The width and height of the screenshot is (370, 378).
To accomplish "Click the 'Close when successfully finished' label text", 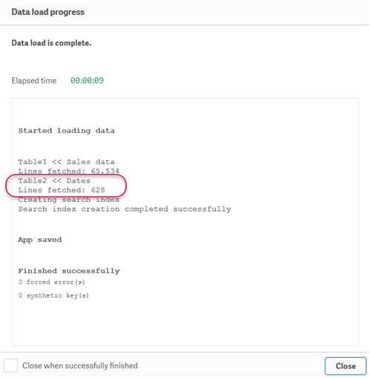I will click(80, 365).
